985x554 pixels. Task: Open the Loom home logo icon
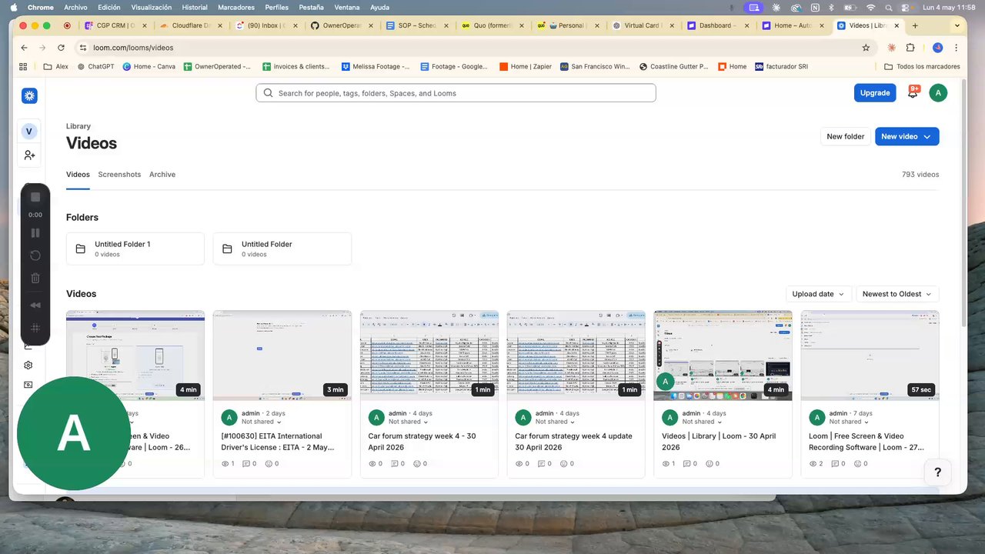tap(29, 95)
